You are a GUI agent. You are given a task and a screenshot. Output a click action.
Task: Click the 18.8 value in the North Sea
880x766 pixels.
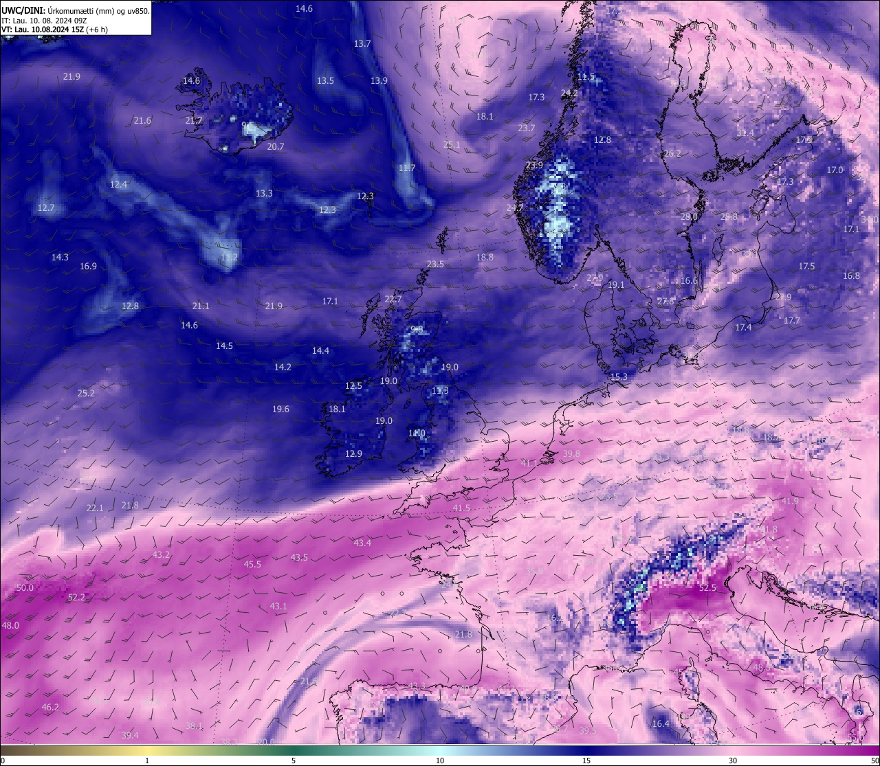485,258
